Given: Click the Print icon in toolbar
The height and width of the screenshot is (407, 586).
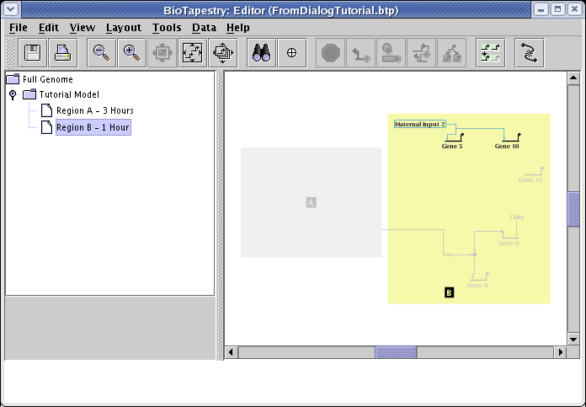Looking at the screenshot, I should point(63,52).
